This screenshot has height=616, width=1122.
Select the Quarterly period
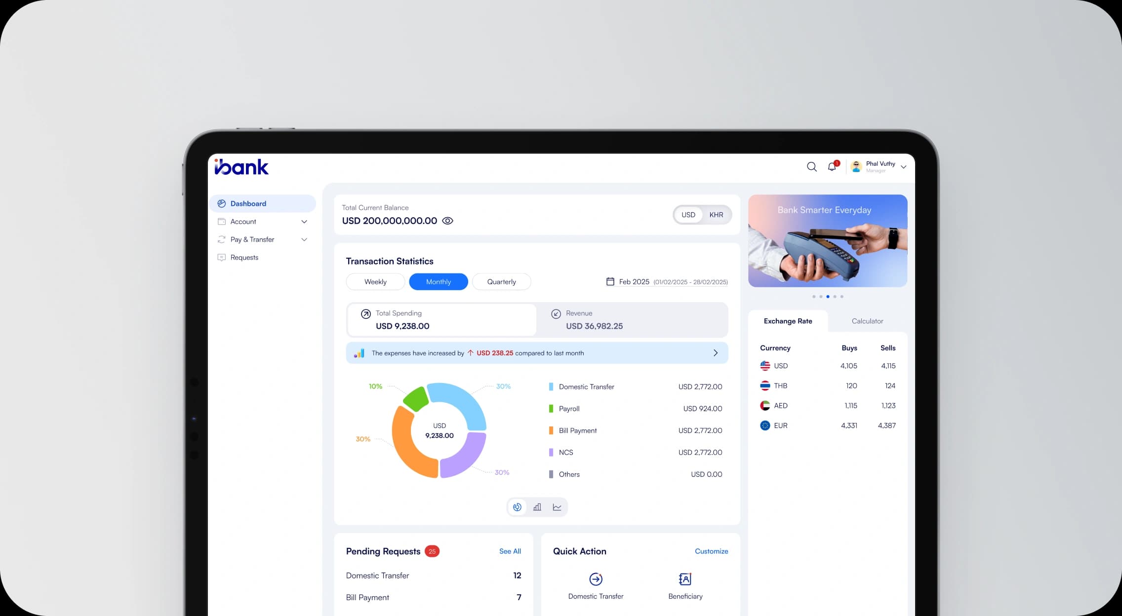(502, 282)
